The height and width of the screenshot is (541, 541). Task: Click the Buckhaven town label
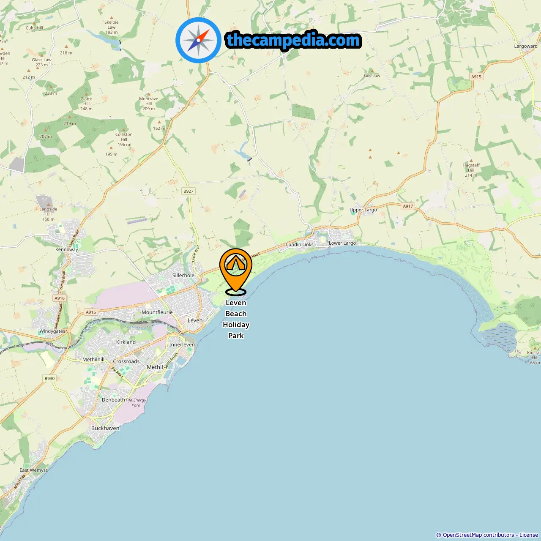(105, 428)
